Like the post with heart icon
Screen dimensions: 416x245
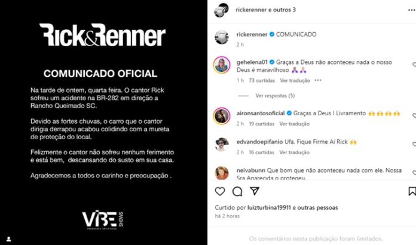point(220,191)
